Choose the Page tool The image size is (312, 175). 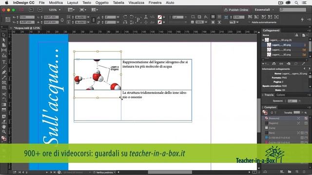(4, 45)
